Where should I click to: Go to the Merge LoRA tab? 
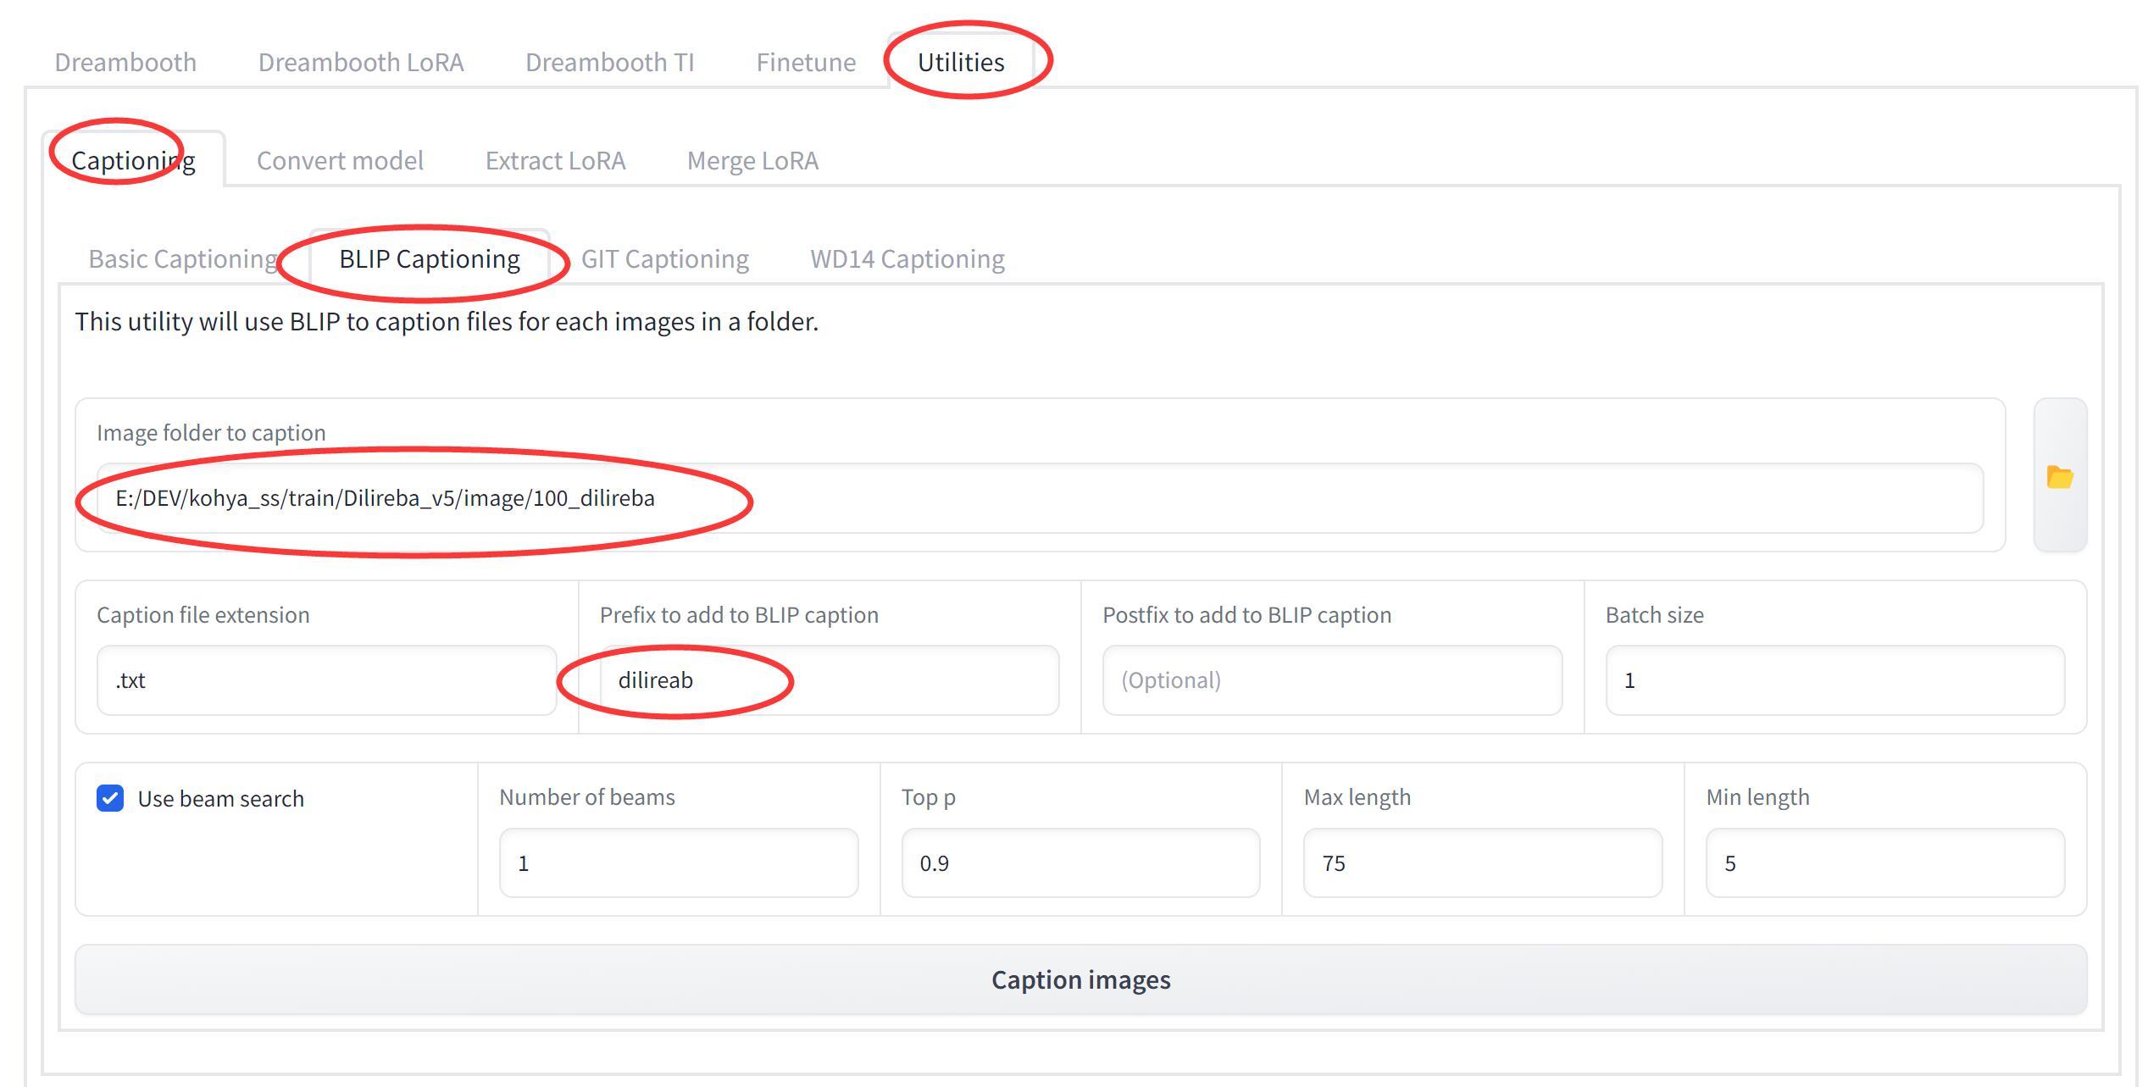coord(752,161)
